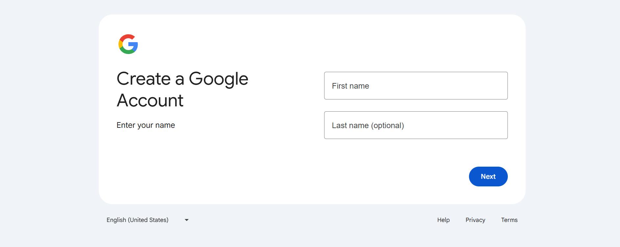This screenshot has width=620, height=247.
Task: Focus the Last name (optional) text box
Action: 416,125
